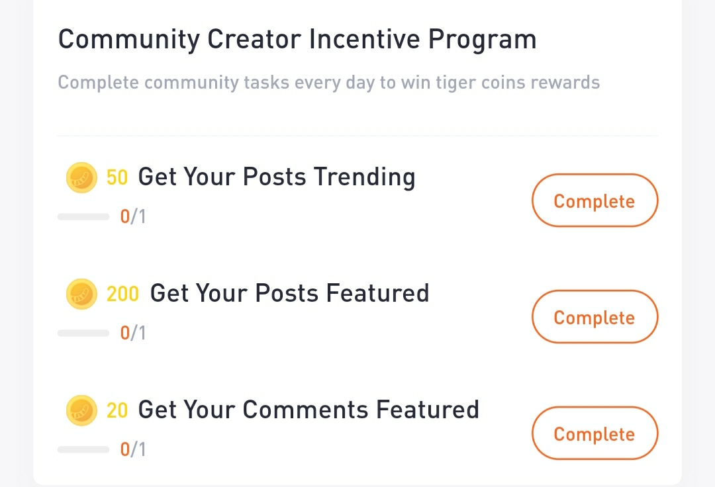The width and height of the screenshot is (715, 487).
Task: Open the Get Your Posts Trending task title
Action: click(x=277, y=177)
